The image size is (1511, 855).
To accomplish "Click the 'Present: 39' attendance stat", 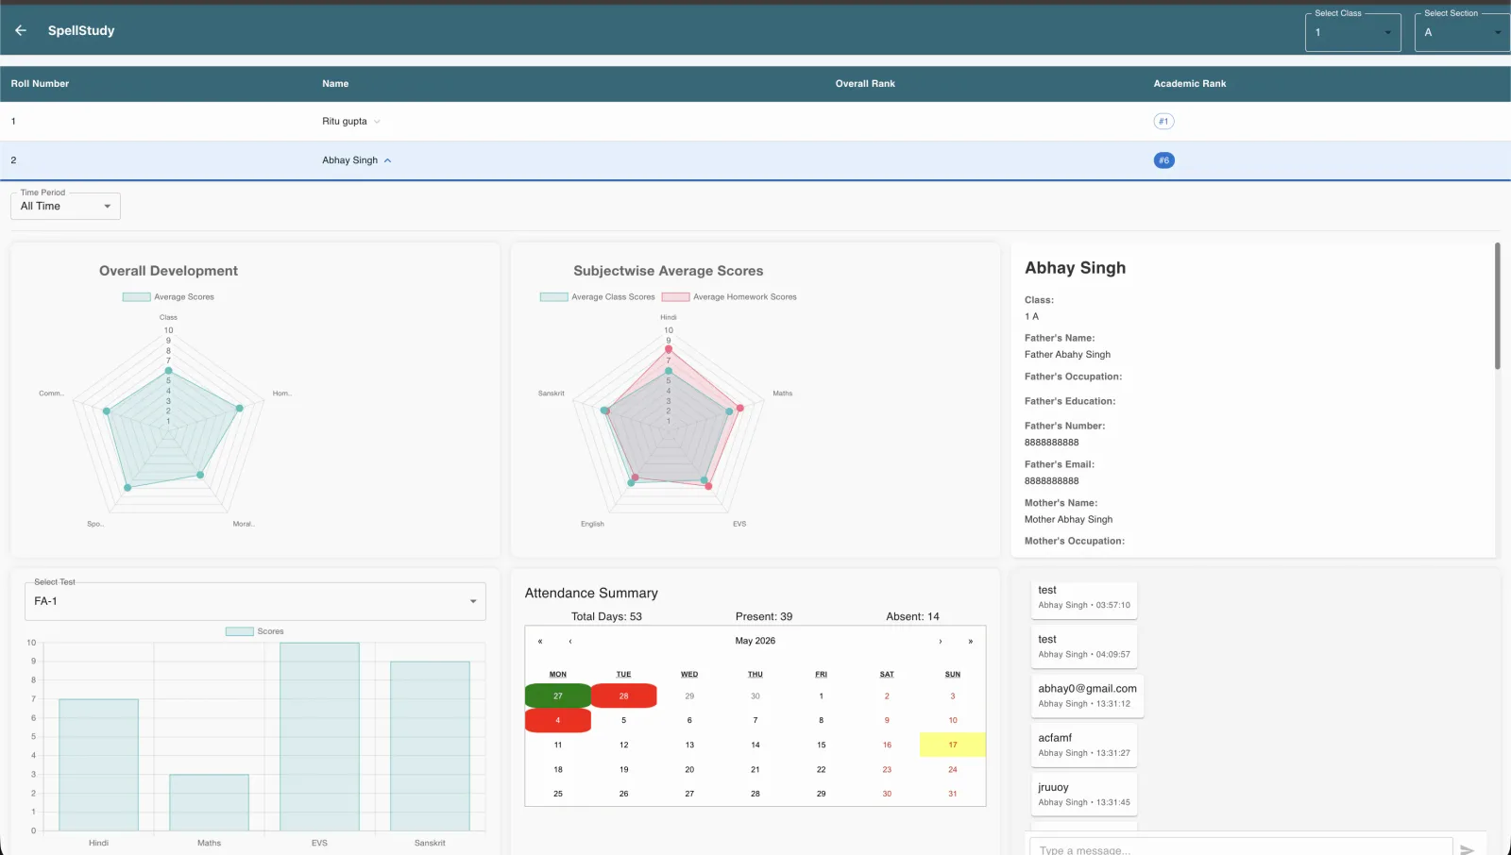I will click(764, 616).
